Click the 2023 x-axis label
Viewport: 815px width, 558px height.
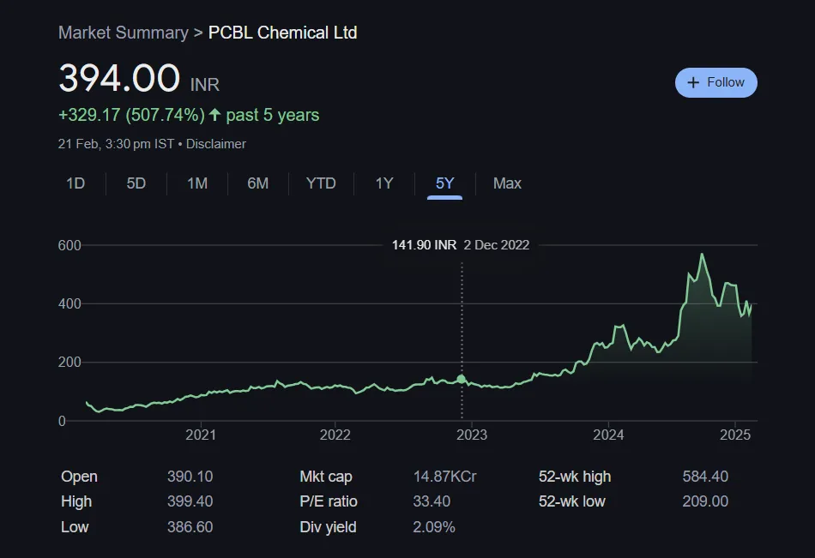472,435
